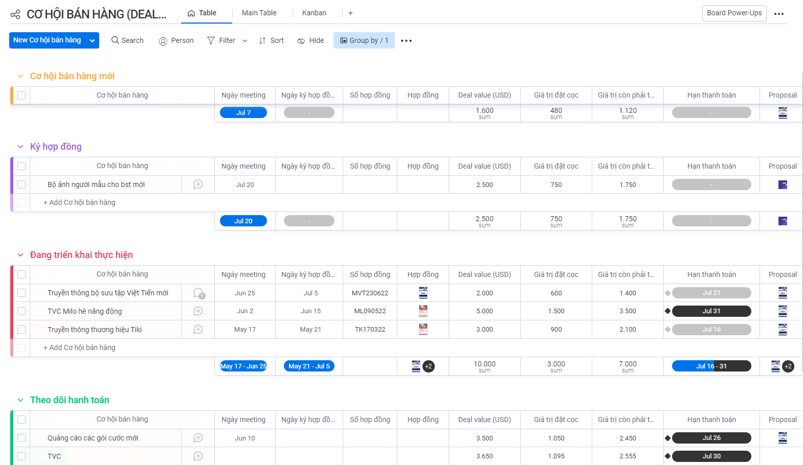The width and height of the screenshot is (803, 465).
Task: Click Hide columns eye icon
Action: point(301,41)
